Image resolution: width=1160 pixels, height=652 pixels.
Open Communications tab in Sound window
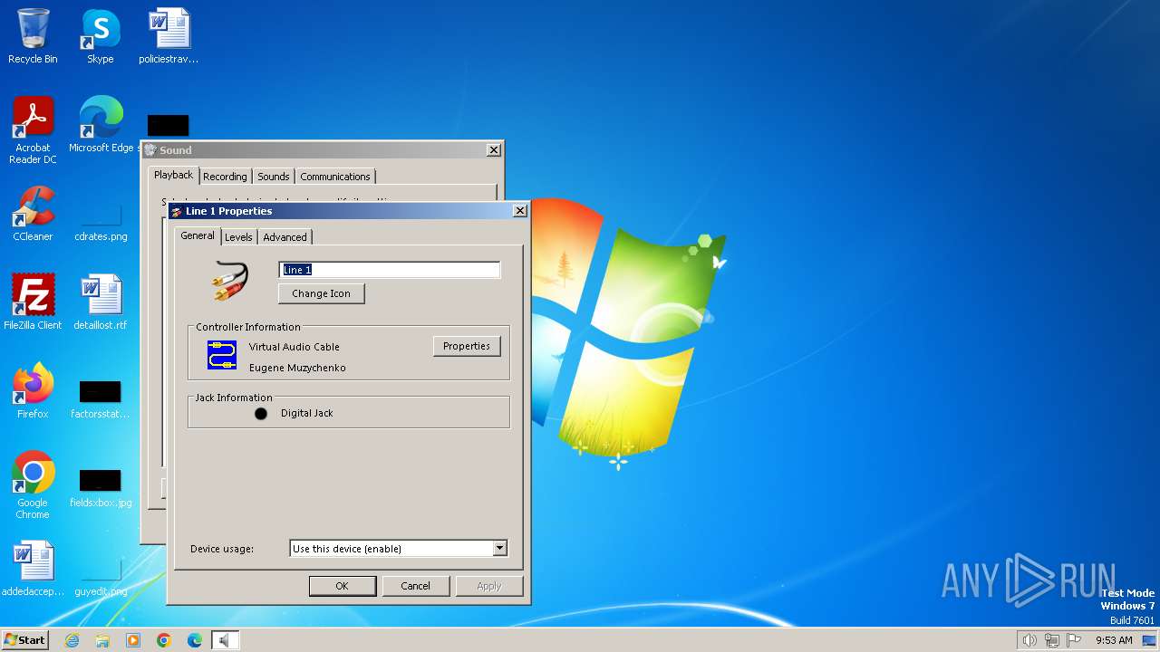click(x=335, y=177)
